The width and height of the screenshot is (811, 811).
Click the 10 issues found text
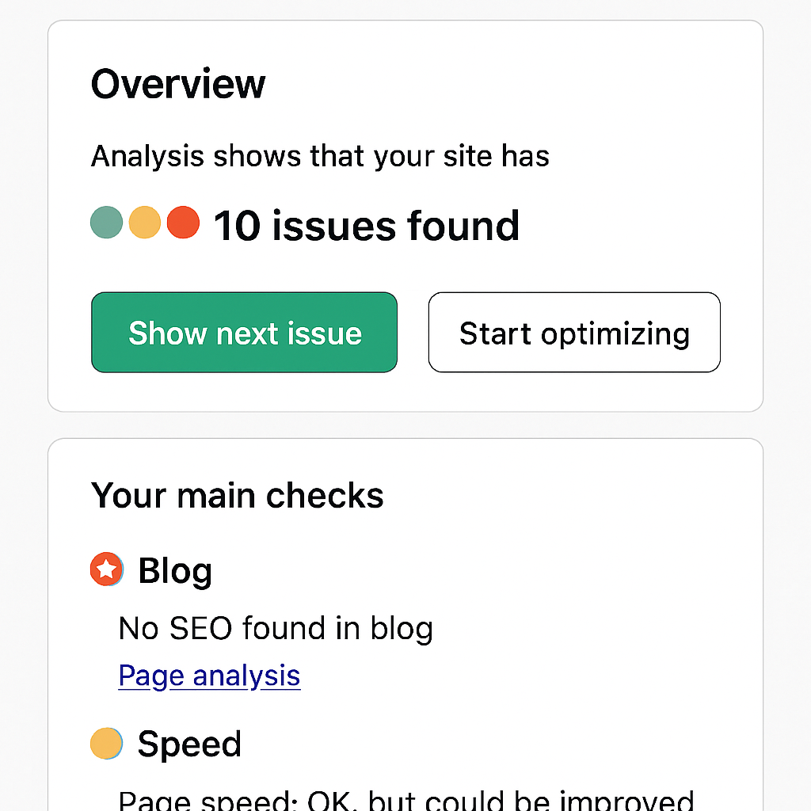(x=366, y=226)
